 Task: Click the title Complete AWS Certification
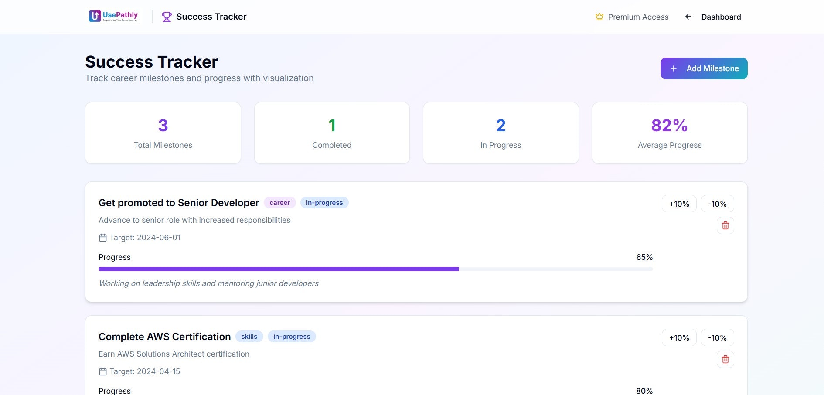165,337
